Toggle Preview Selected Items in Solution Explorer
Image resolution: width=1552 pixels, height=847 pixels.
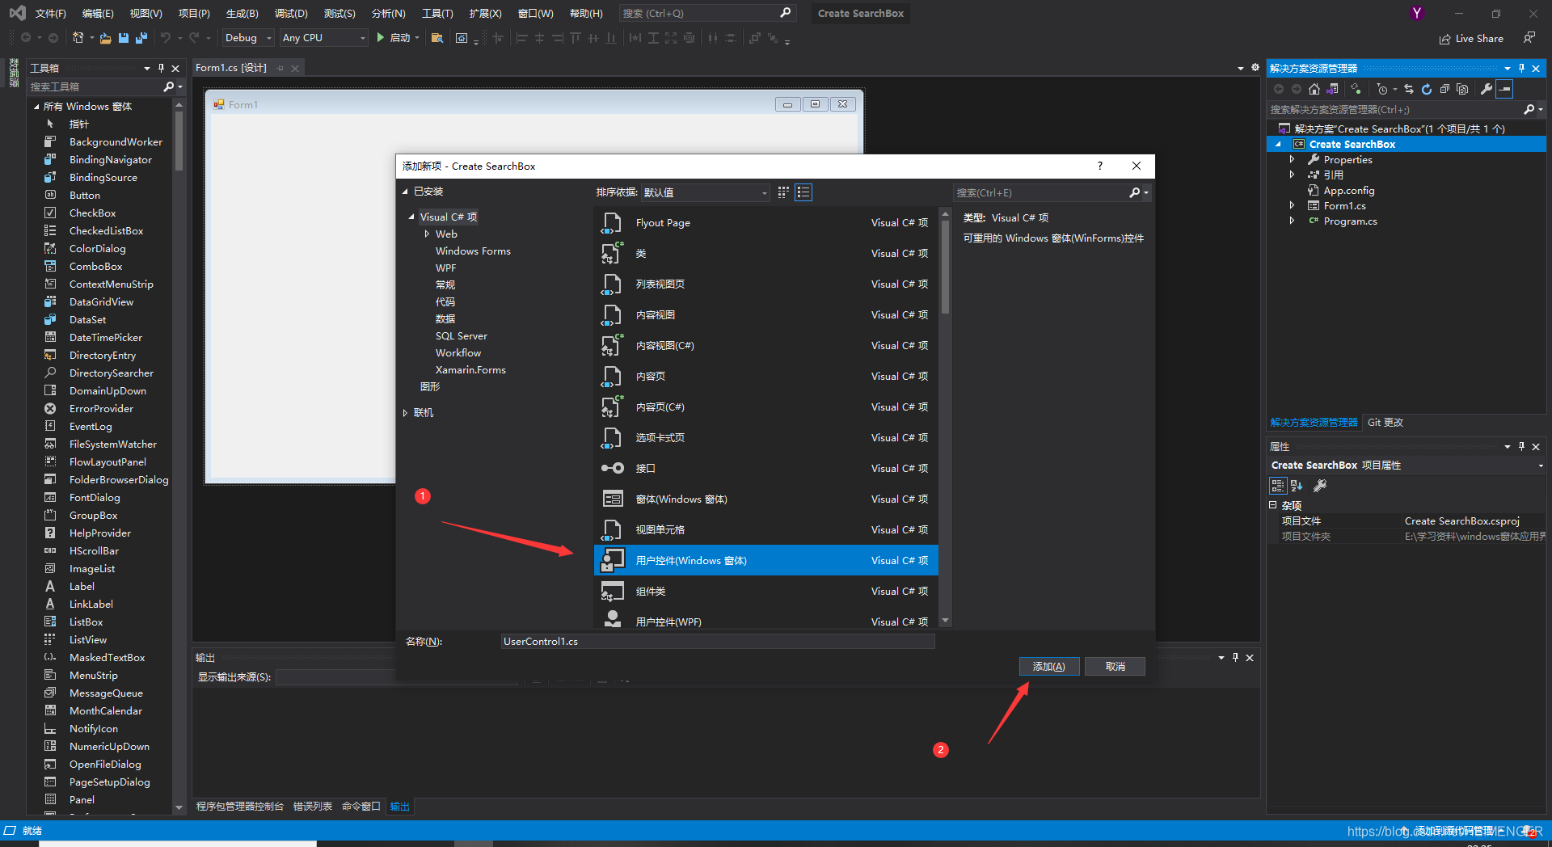coord(1504,90)
